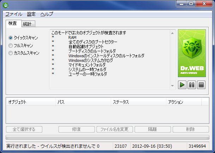Minimize the Dr.Web scanner window
Image resolution: width=215 pixels, height=153 pixels.
[x=182, y=4]
